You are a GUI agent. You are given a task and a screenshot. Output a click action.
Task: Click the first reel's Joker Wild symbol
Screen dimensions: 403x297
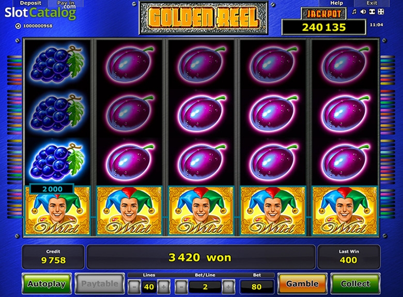coord(57,211)
